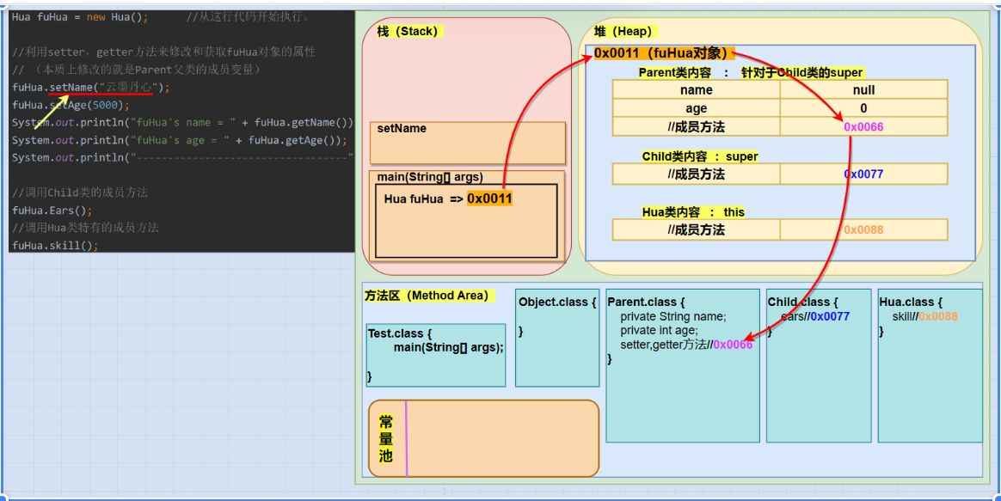Click the 'Hua类内容 : this' heading

tap(693, 212)
